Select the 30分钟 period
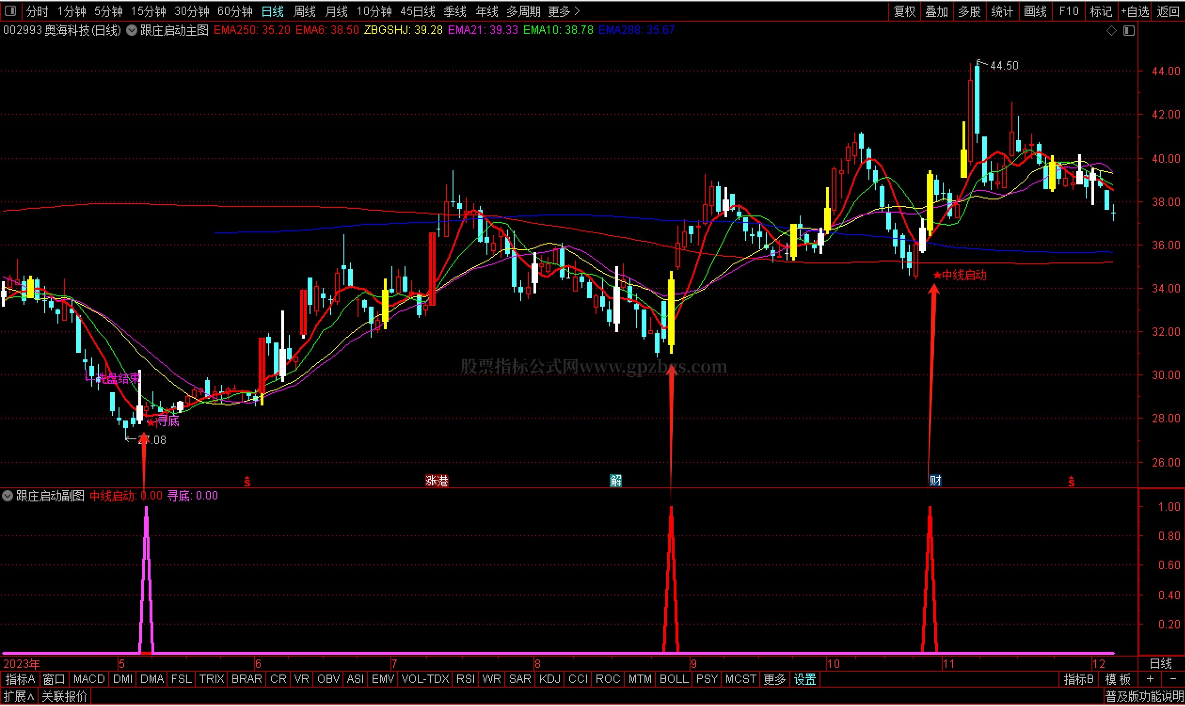The image size is (1185, 706). (x=192, y=11)
